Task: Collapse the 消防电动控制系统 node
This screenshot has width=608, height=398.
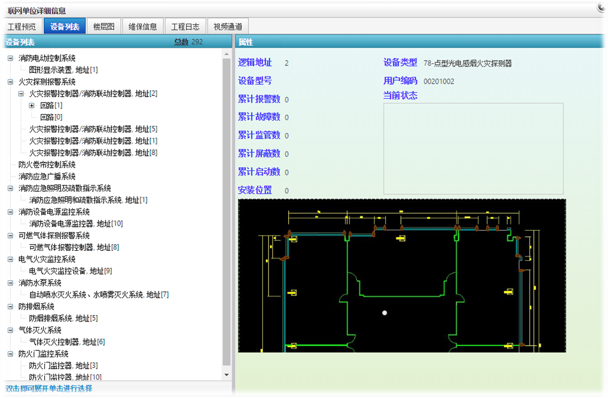Action: pyautogui.click(x=11, y=58)
